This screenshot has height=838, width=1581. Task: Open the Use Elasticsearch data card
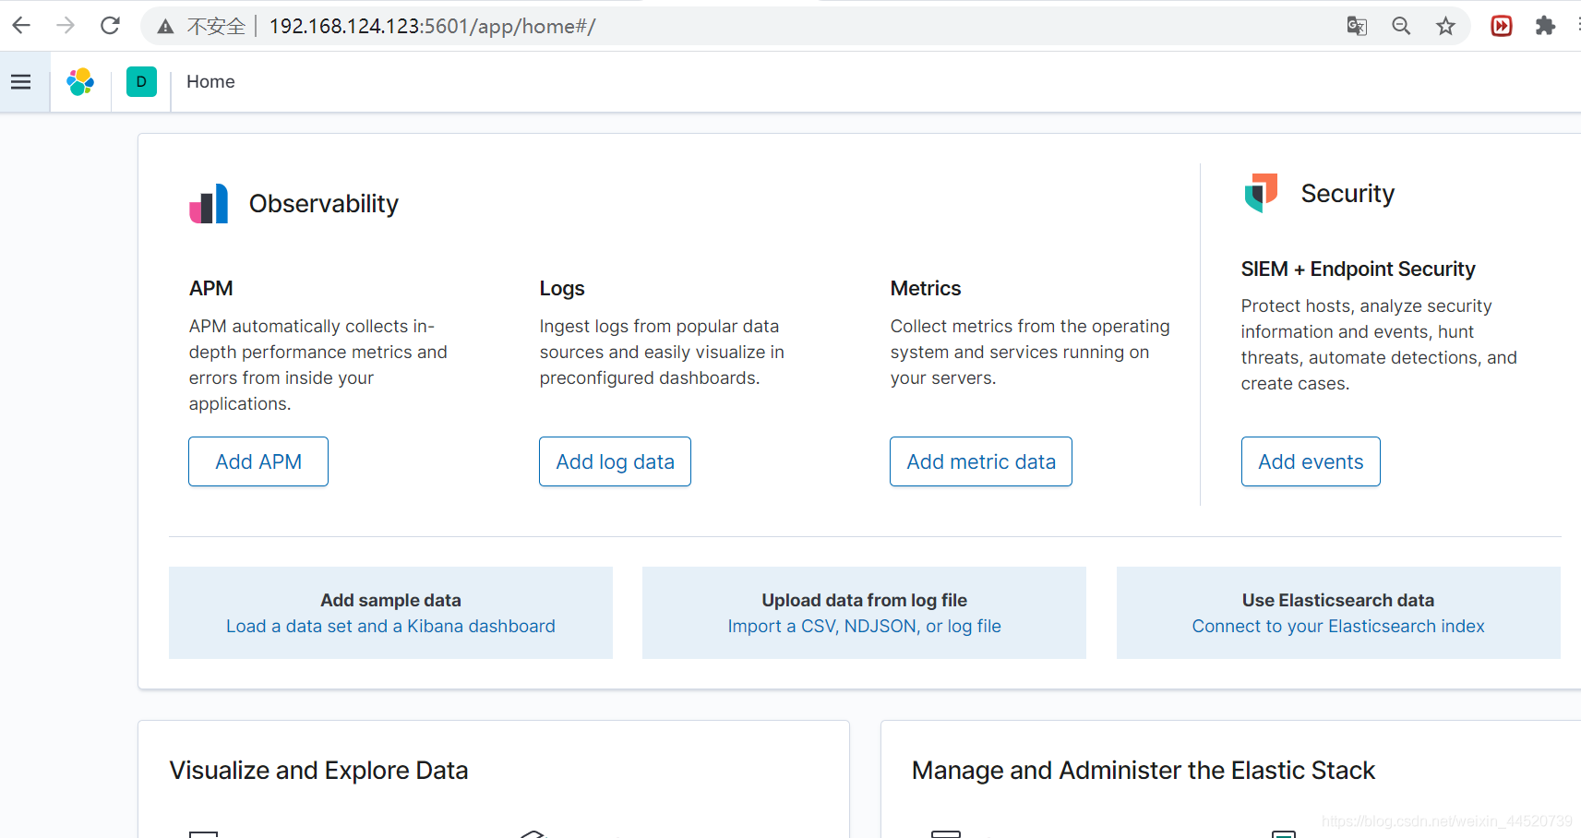click(1338, 613)
